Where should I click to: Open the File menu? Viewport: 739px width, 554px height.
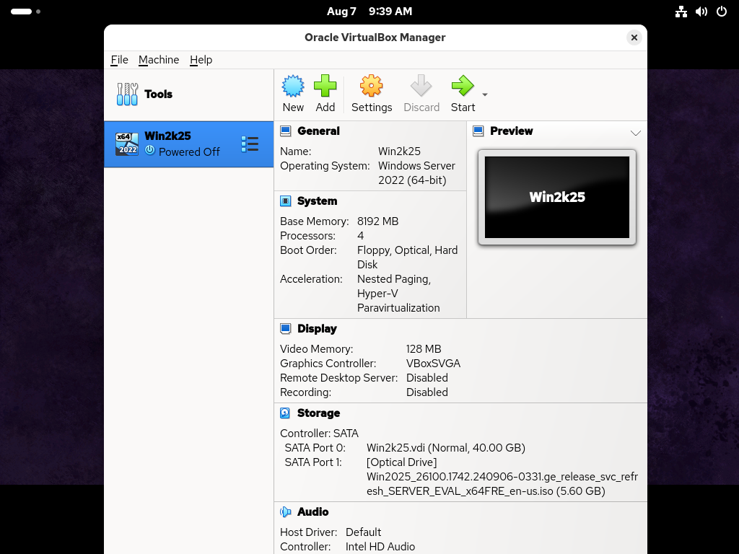(x=119, y=60)
